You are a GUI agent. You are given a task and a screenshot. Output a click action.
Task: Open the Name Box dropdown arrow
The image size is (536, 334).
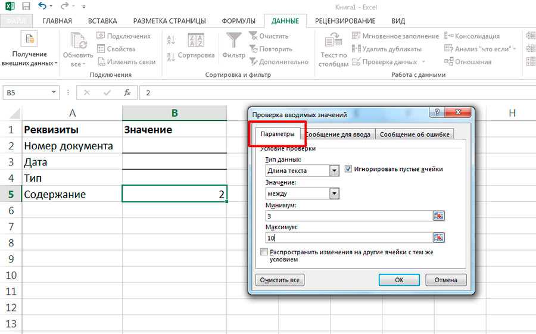click(x=54, y=93)
